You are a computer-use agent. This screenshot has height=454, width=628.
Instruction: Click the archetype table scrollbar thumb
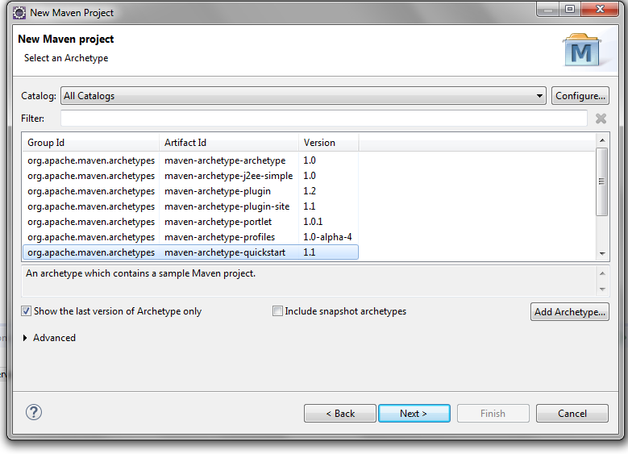pos(601,181)
